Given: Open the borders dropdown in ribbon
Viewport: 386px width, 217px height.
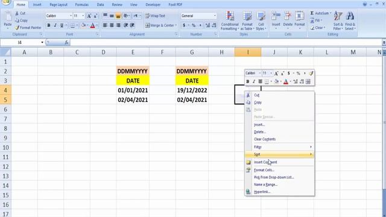Looking at the screenshot, I should click(x=77, y=25).
